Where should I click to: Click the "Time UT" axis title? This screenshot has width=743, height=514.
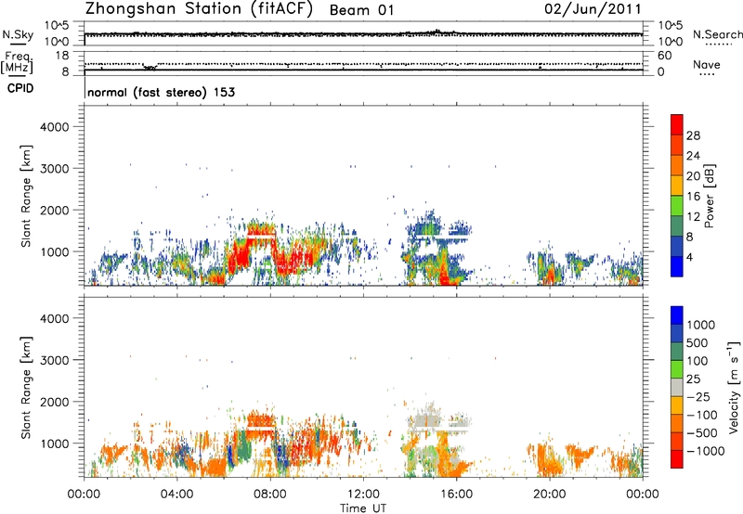click(363, 508)
